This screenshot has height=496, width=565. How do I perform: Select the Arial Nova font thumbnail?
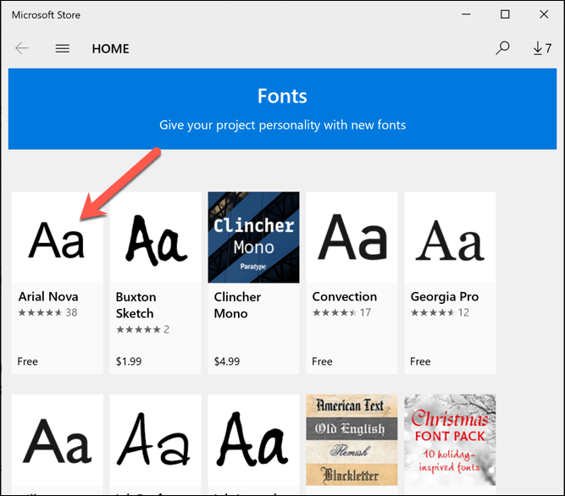(x=58, y=237)
